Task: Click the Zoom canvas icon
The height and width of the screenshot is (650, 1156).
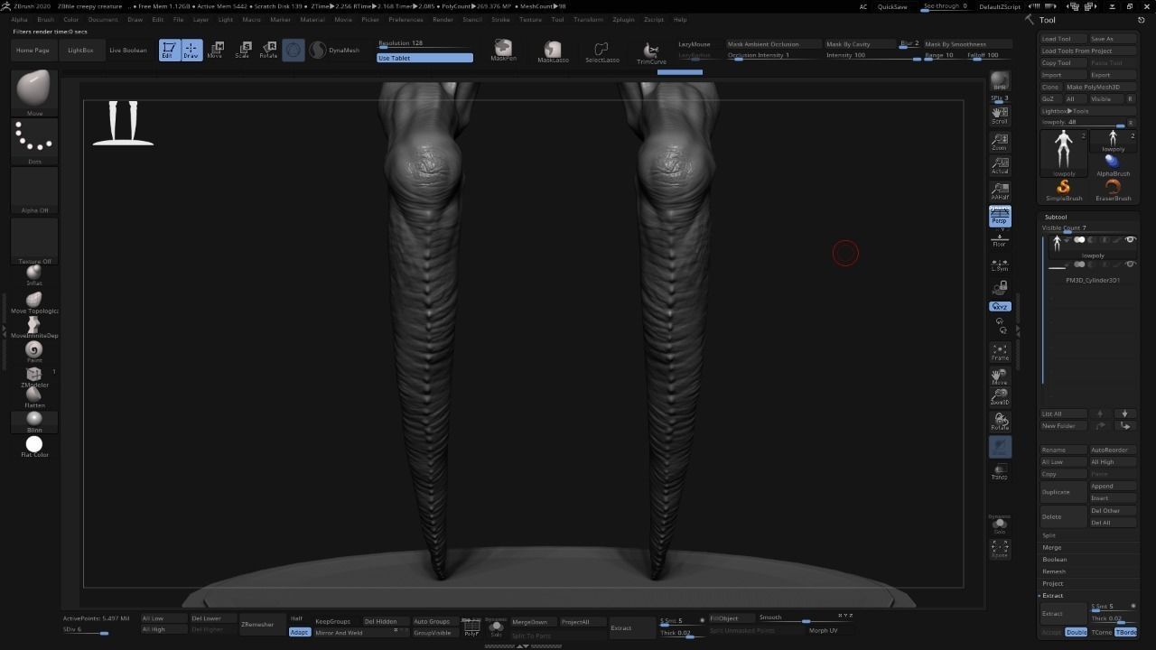Action: click(1000, 142)
